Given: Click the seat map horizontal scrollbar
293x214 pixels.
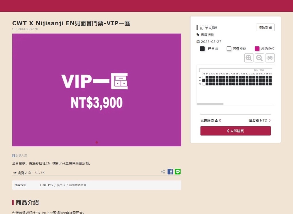Looking at the screenshot, I should [x=210, y=104].
